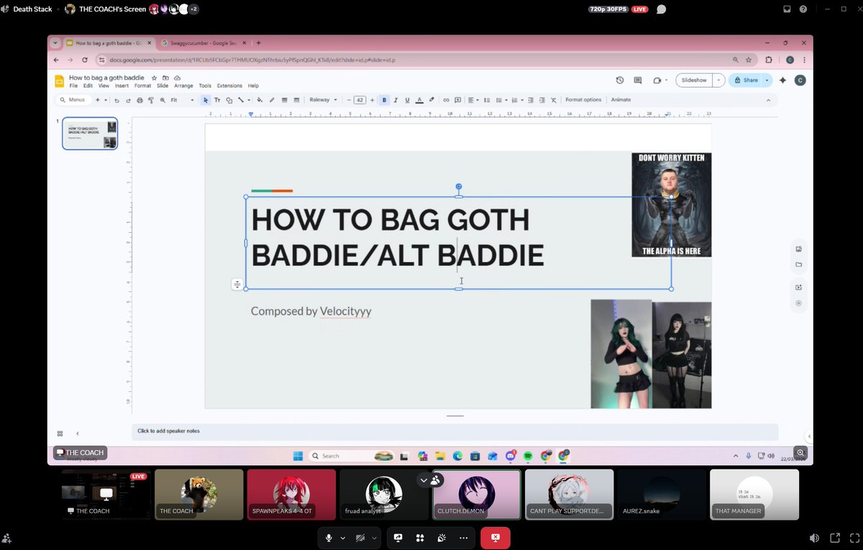Image resolution: width=863 pixels, height=550 pixels.
Task: Toggle italic formatting
Action: click(396, 100)
